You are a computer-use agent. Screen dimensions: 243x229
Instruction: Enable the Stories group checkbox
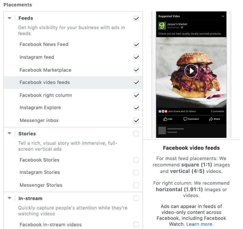(136, 134)
